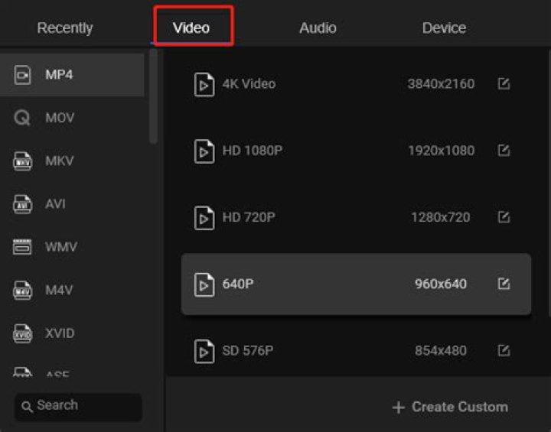
Task: Click the search magnifier icon
Action: 27,407
